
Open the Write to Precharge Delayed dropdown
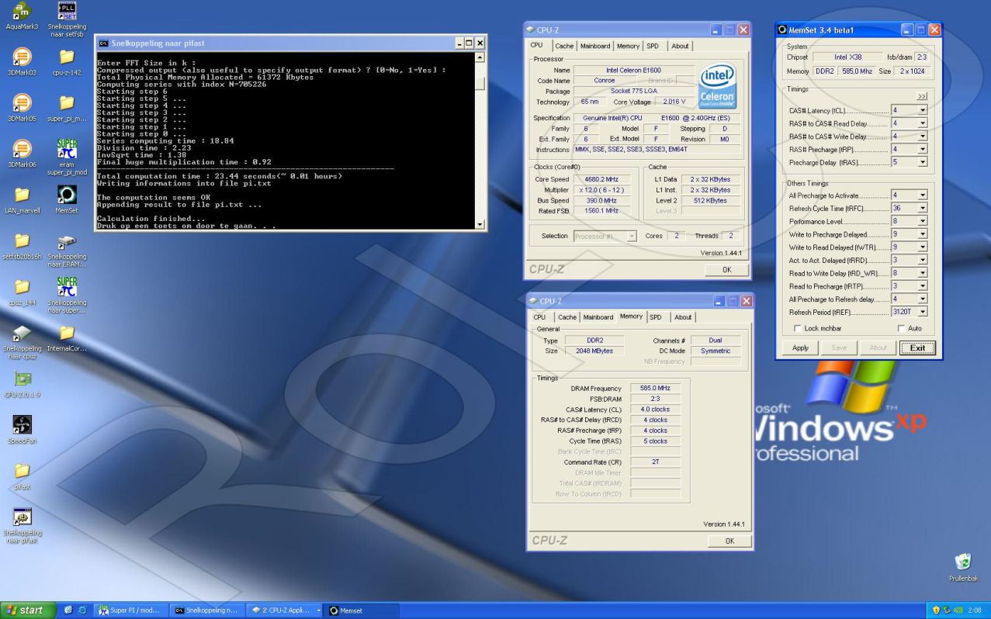point(922,234)
